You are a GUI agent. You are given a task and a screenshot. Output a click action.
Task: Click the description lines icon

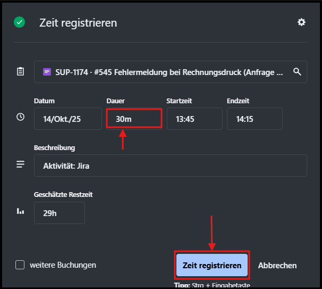20,164
